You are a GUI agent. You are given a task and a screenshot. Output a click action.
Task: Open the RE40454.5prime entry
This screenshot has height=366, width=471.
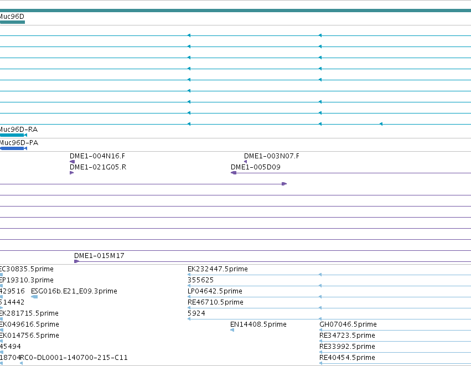click(347, 358)
